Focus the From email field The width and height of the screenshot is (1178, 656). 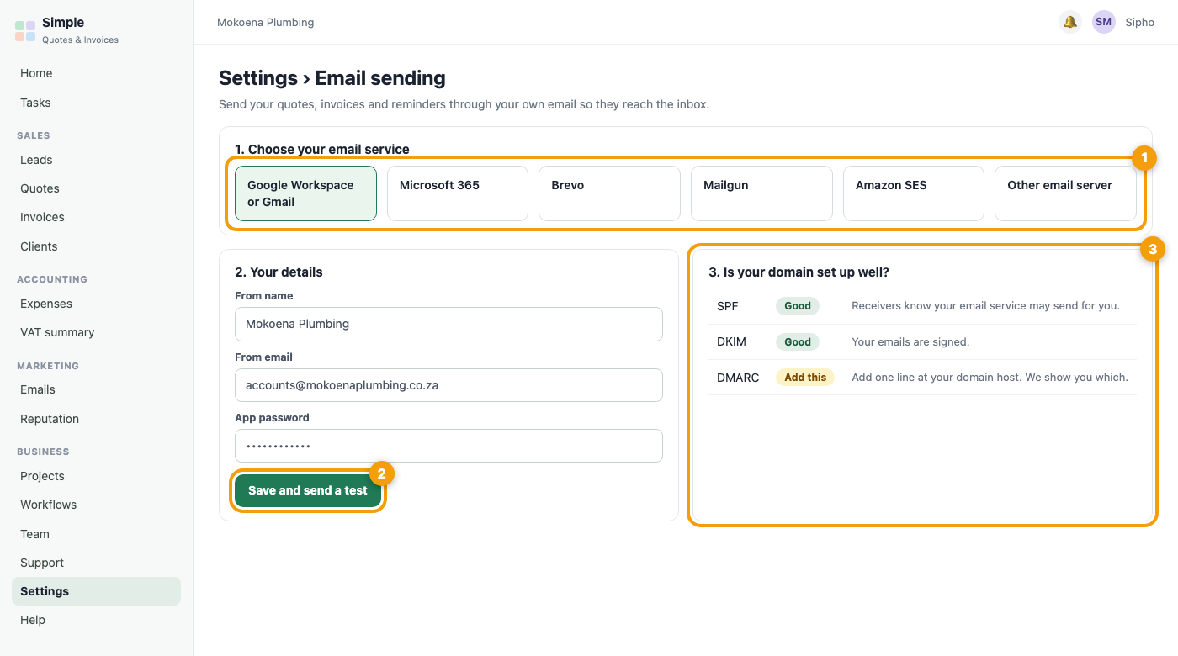[x=448, y=385]
